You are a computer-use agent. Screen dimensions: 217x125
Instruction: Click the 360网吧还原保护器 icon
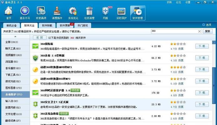[x=35, y=93]
